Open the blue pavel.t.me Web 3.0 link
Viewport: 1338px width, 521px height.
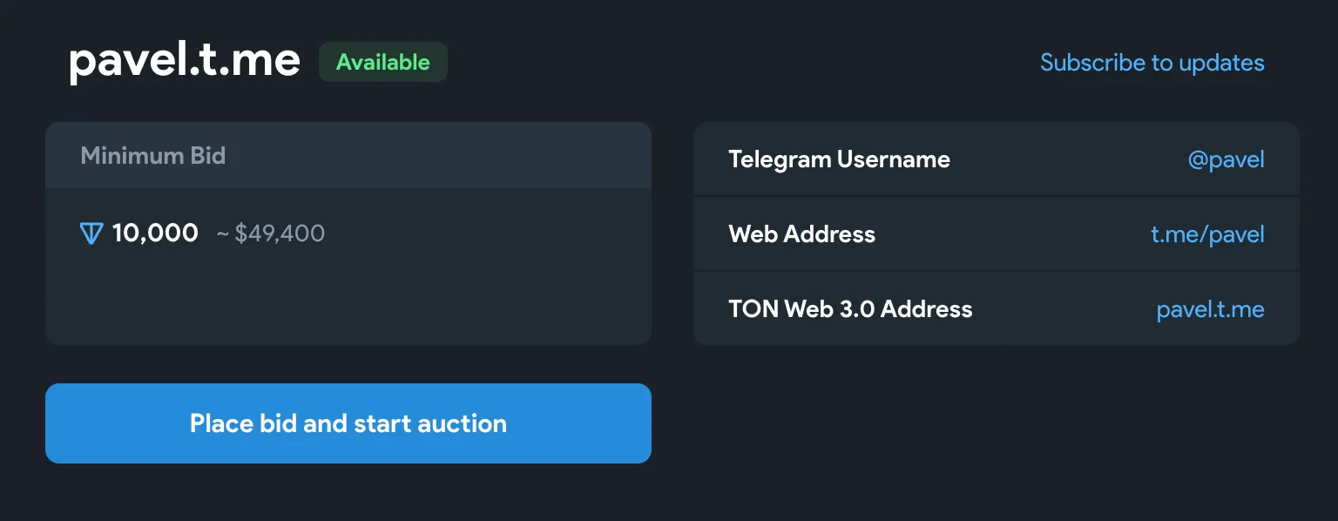[1210, 309]
